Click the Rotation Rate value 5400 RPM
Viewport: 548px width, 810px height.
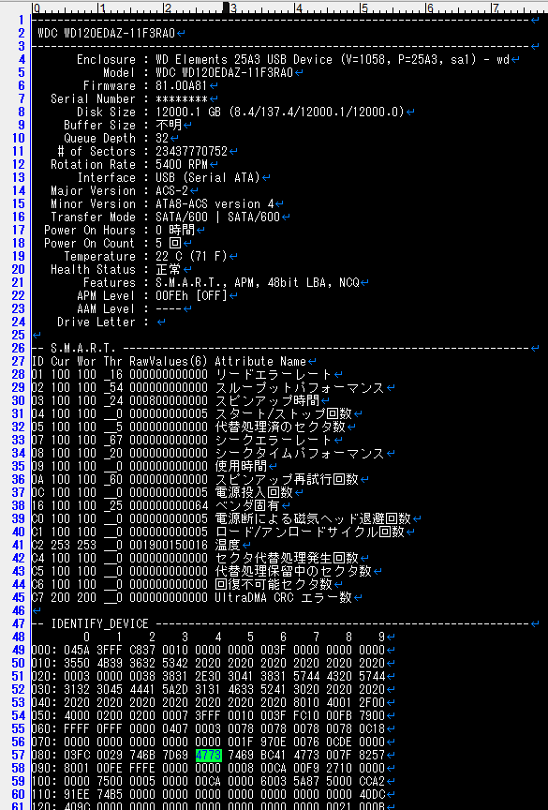coord(182,165)
